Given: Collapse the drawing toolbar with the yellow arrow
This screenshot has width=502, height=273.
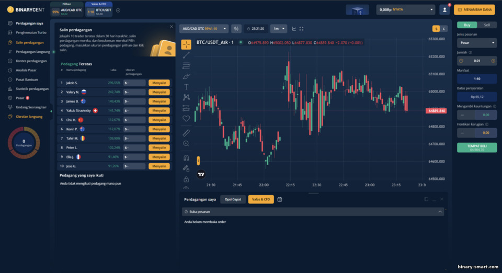Looking at the screenshot, I should point(199,161).
